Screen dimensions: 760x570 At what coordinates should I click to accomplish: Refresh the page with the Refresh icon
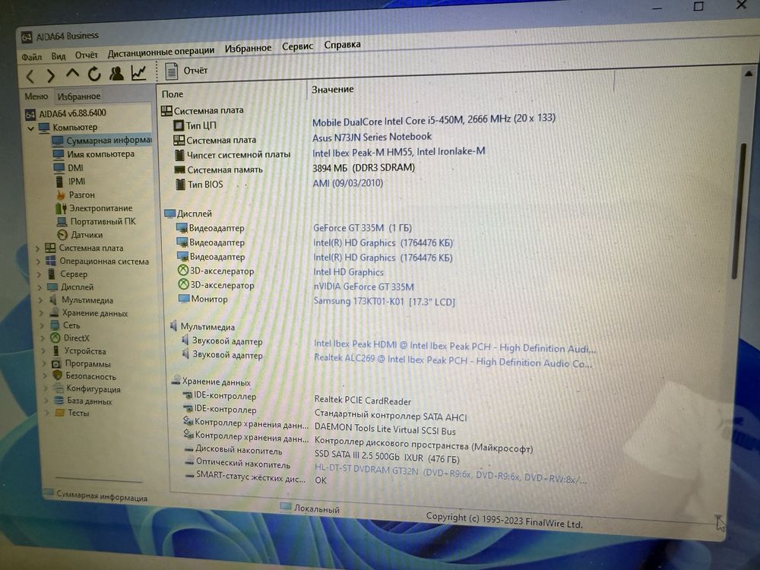pos(94,74)
